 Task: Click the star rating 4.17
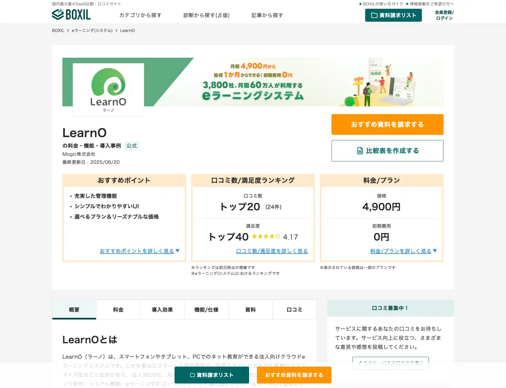[x=275, y=237]
